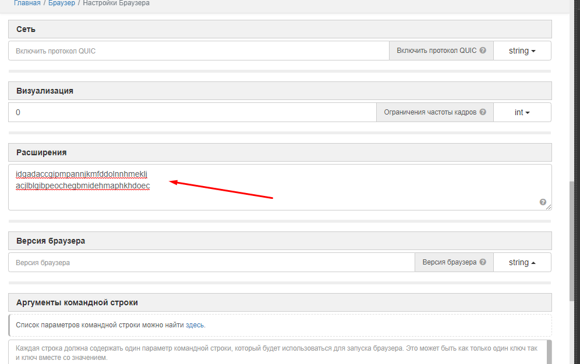The width and height of the screenshot is (580, 364).
Task: Open Браузер breadcrumb link
Action: point(62,3)
